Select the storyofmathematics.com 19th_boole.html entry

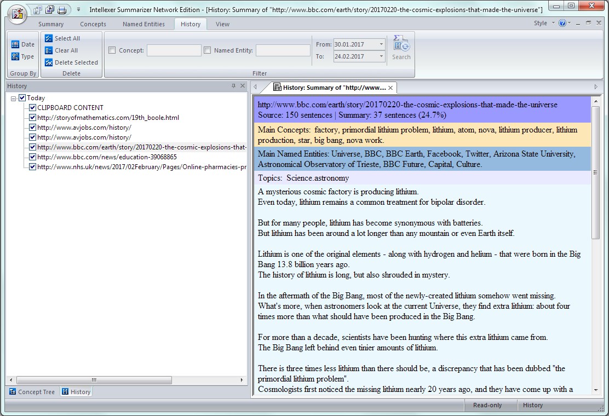click(108, 117)
